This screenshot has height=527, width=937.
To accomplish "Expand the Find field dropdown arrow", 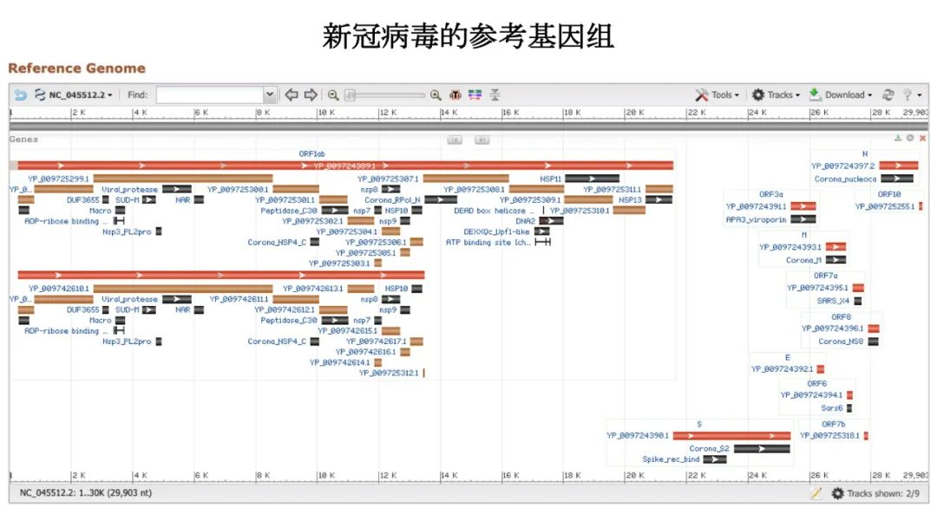I will pos(269,94).
